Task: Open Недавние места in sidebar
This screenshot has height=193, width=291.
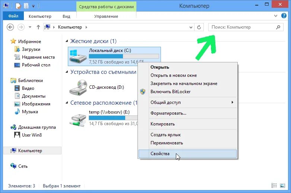Action: tap(38, 57)
